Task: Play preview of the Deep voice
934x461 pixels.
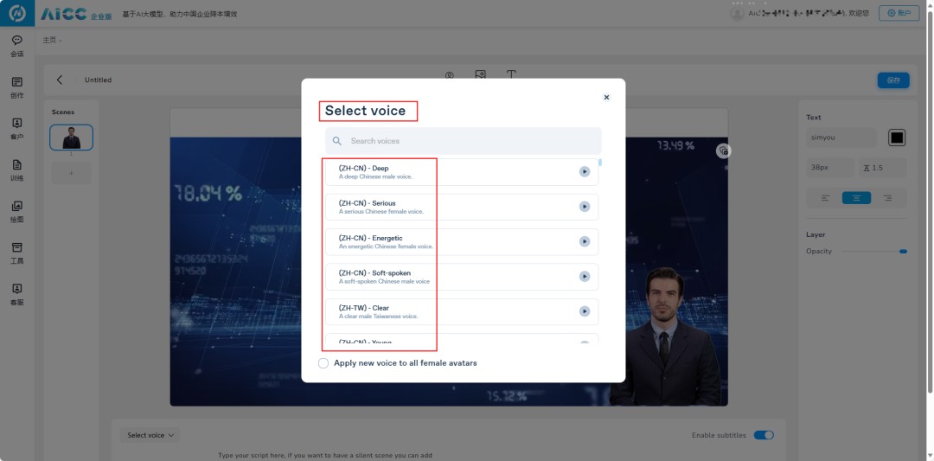Action: (x=585, y=172)
